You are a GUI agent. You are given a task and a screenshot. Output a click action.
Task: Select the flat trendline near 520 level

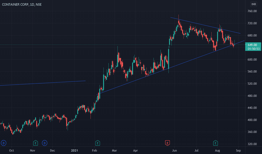coord(43,83)
